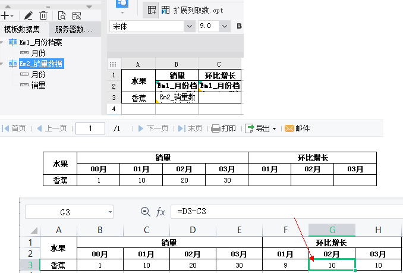
Task: Select column B header in the designer
Action: (x=177, y=64)
